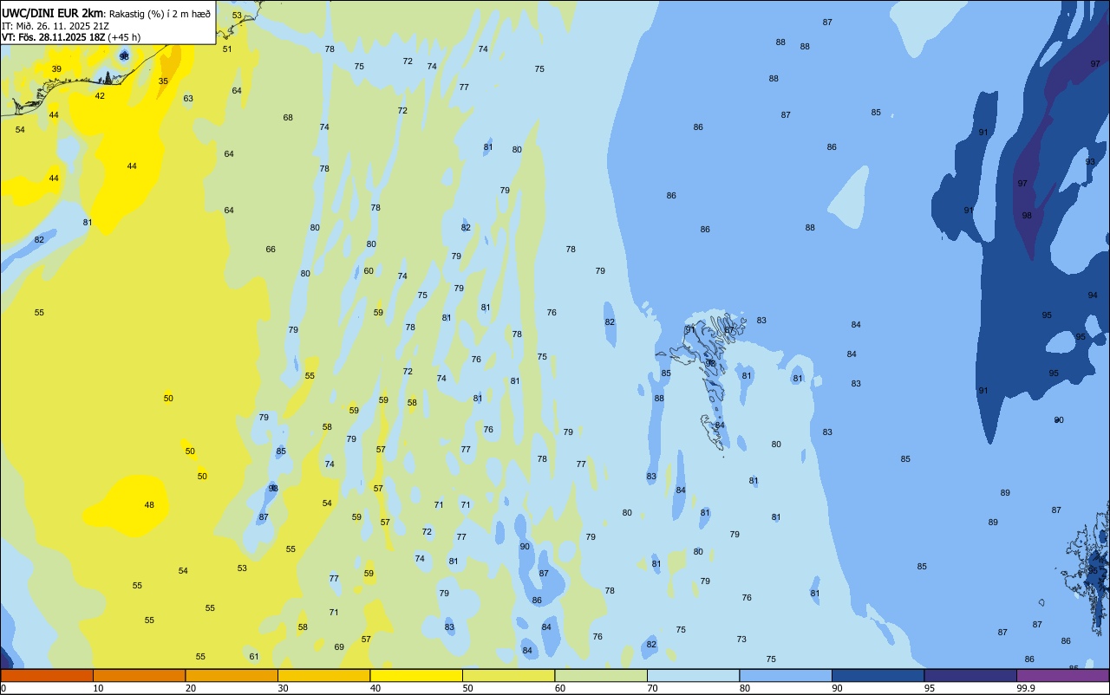Image resolution: width=1110 pixels, height=695 pixels.
Task: Click the title text 'UWC/DINI EUR 2km'
Action: (53, 13)
